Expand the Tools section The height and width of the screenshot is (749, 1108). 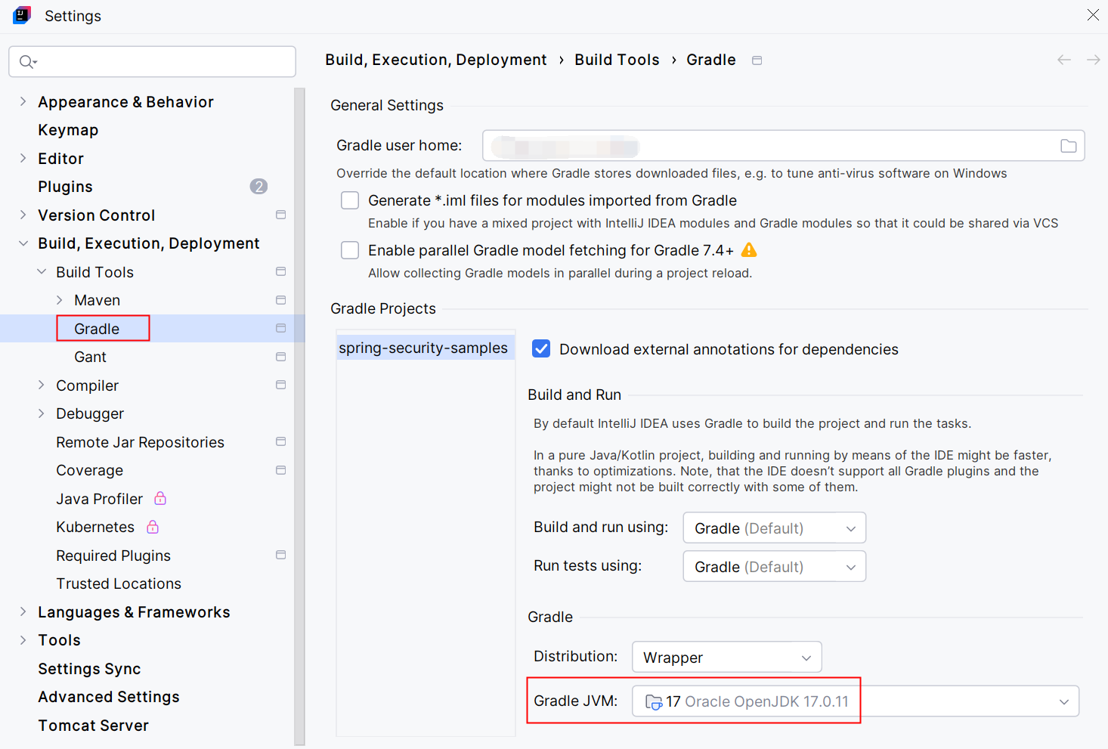pos(23,640)
